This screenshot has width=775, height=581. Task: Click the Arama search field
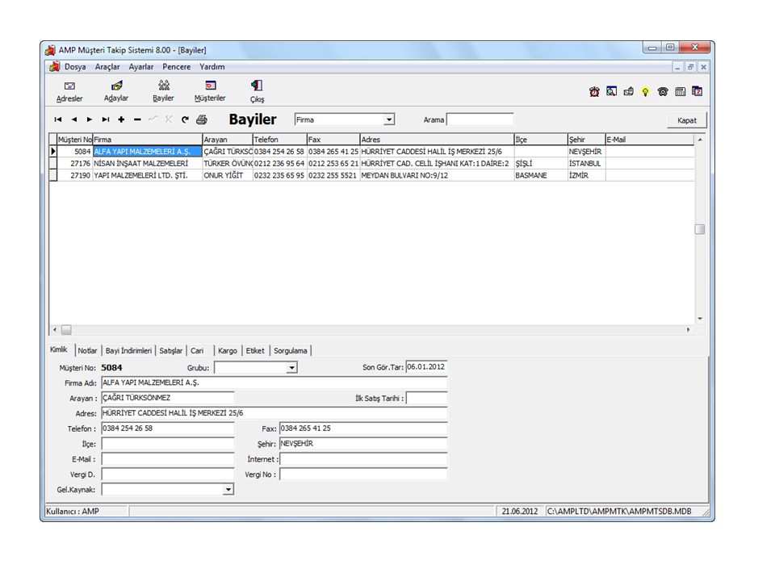click(480, 119)
